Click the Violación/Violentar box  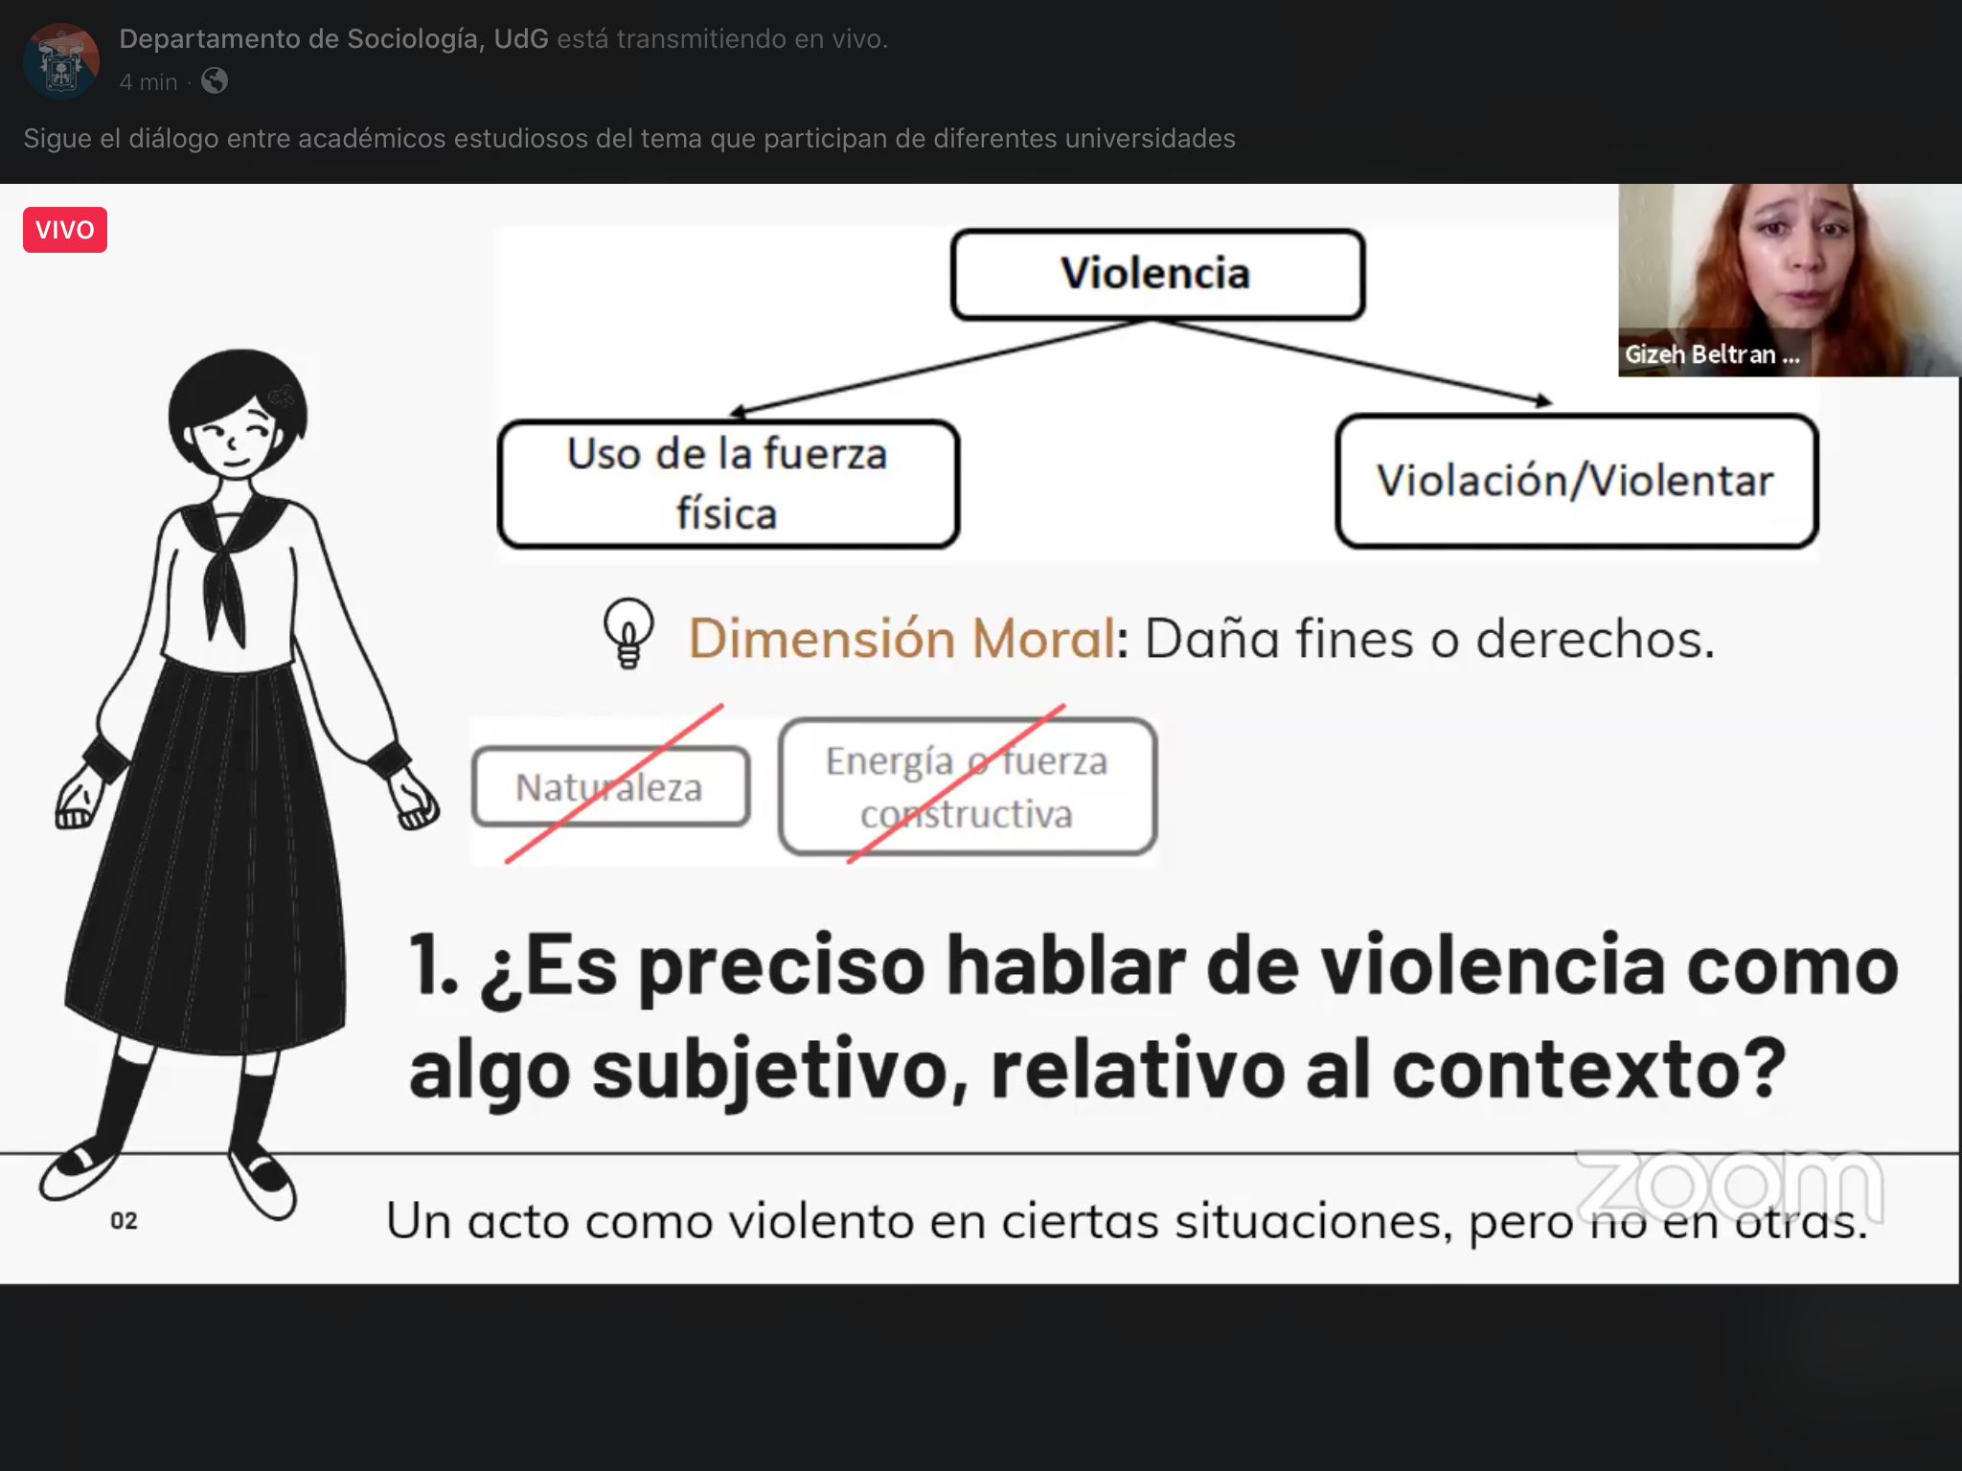[1576, 481]
